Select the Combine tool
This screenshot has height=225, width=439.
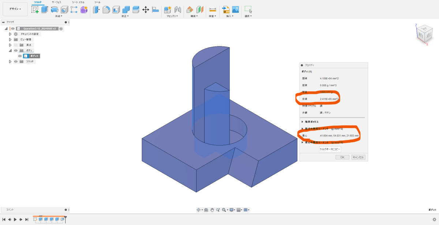126,10
